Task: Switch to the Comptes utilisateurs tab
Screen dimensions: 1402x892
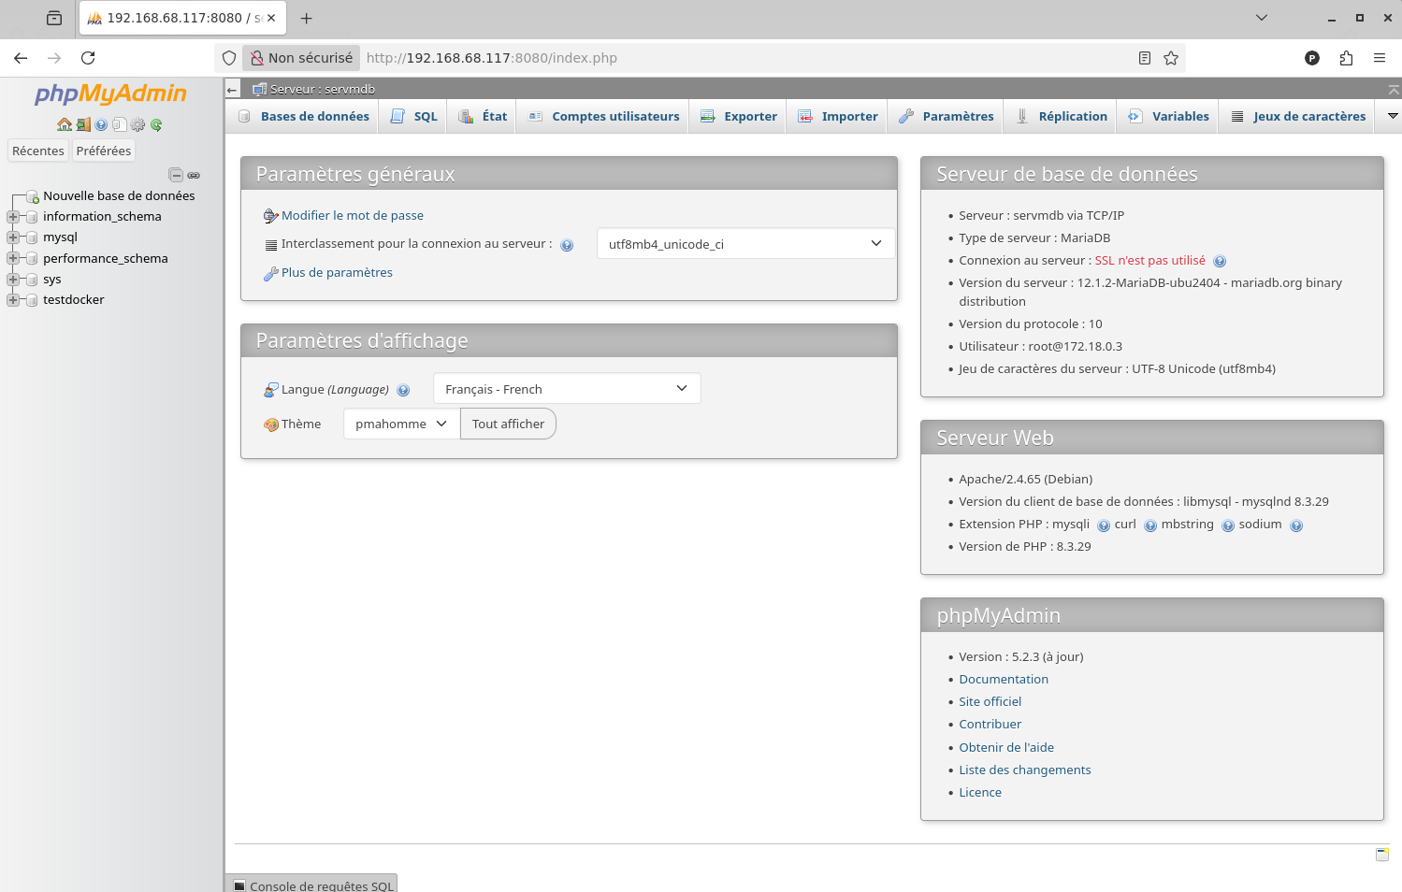Action: [604, 117]
